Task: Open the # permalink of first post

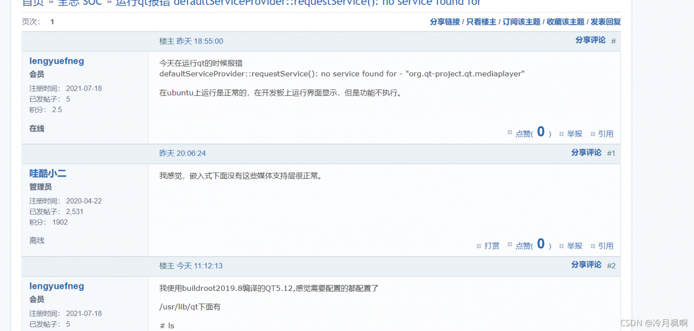Action: 613,41
